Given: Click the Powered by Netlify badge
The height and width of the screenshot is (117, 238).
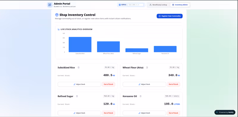Looking at the screenshot, I should (225, 113).
